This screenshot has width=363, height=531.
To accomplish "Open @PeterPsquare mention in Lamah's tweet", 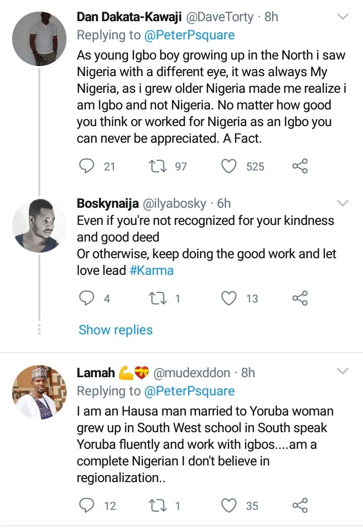I will tap(190, 391).
